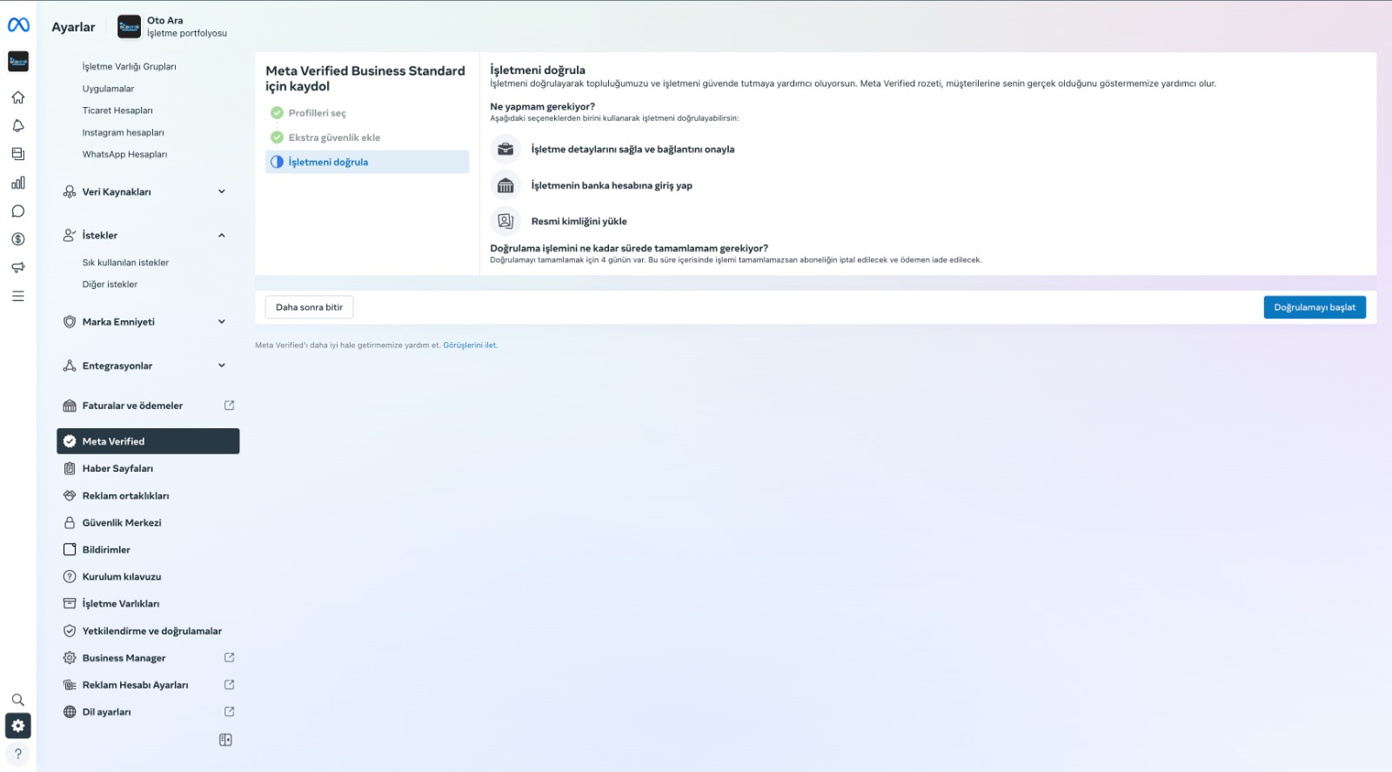Open Haber Sayfaları
1392x772 pixels.
coord(118,468)
